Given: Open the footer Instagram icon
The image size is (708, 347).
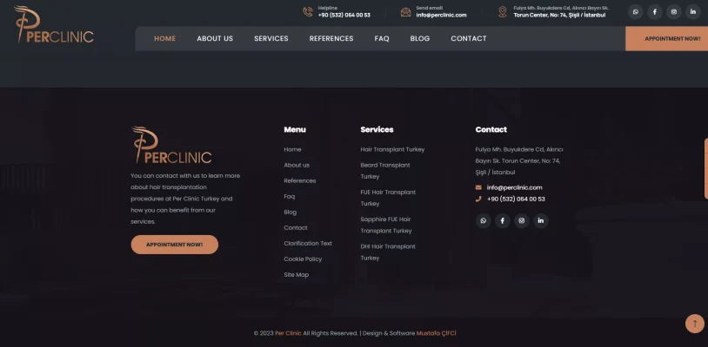Looking at the screenshot, I should (x=522, y=220).
